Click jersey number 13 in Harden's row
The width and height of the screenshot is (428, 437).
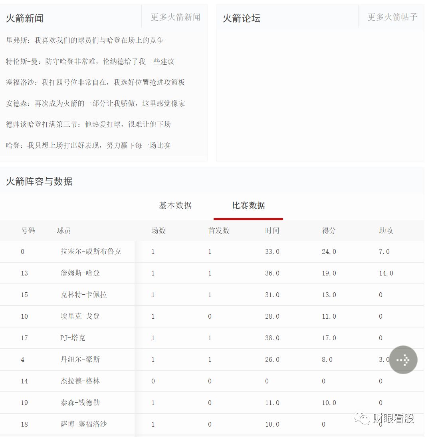pos(24,273)
